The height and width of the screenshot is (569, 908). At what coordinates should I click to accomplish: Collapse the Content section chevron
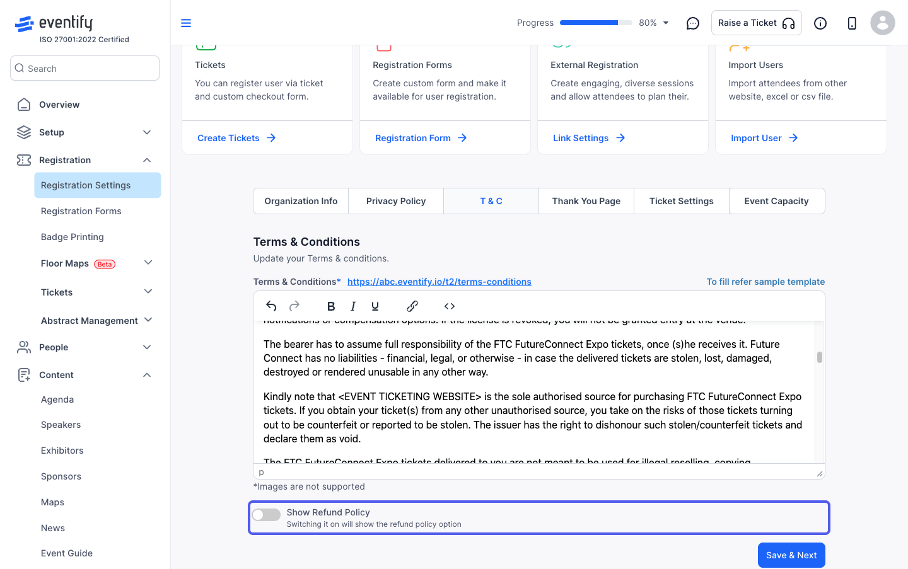(147, 375)
